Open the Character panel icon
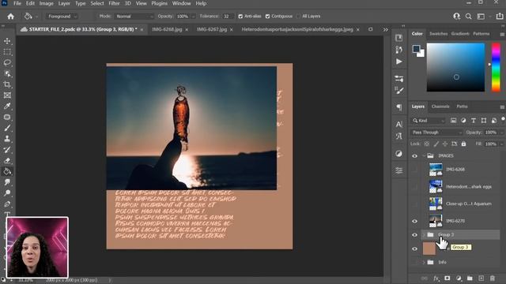Screen dimensions: 506x284 tap(398, 125)
